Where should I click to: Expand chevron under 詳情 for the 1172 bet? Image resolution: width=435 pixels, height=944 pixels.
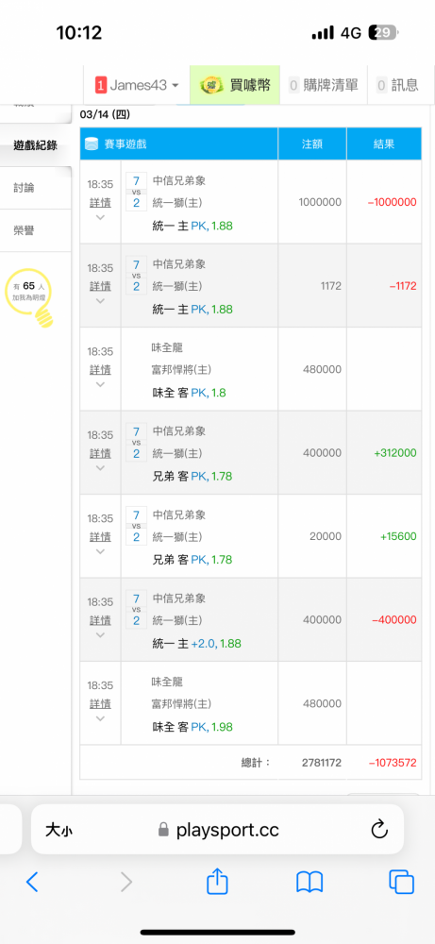click(x=100, y=301)
